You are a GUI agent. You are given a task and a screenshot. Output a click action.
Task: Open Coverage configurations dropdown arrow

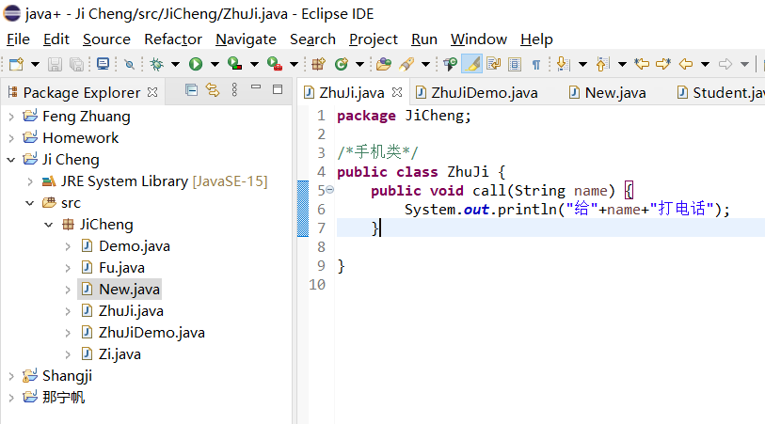pos(254,64)
